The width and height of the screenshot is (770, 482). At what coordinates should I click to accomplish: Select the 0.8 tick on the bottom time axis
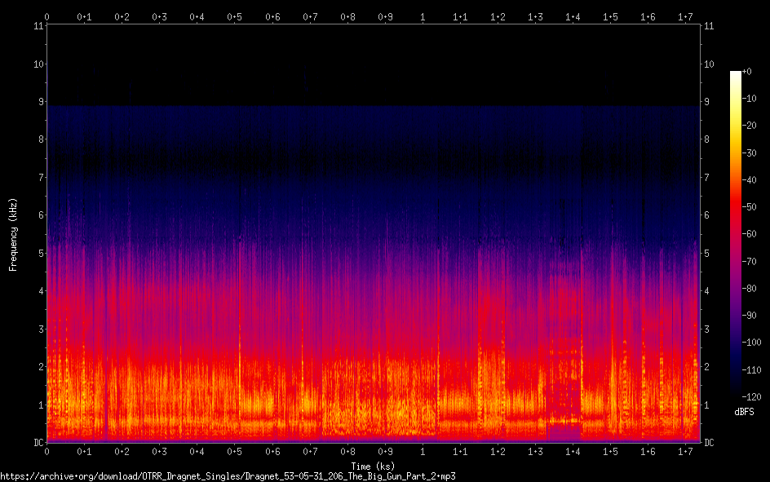(347, 451)
